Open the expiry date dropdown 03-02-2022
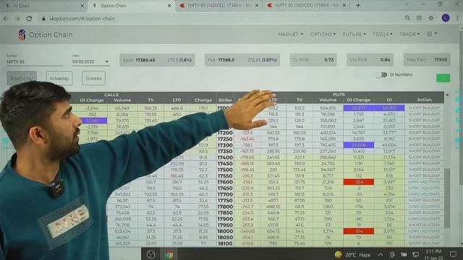 (x=90, y=61)
